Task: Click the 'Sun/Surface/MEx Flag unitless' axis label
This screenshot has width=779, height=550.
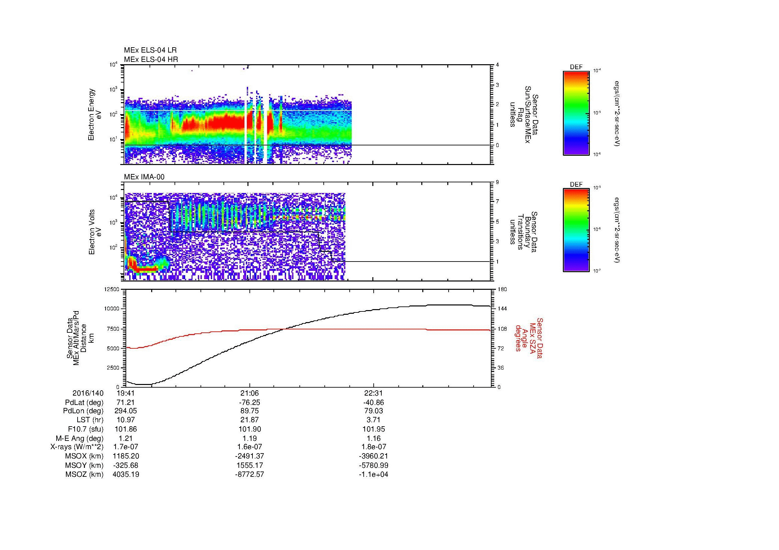Action: point(524,115)
